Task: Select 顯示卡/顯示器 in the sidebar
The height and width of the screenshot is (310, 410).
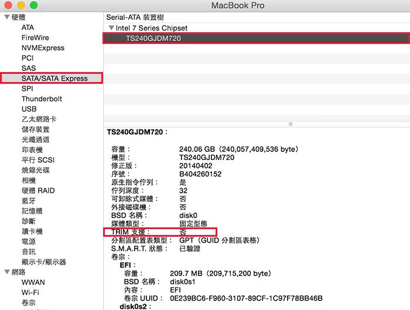Action: [44, 262]
